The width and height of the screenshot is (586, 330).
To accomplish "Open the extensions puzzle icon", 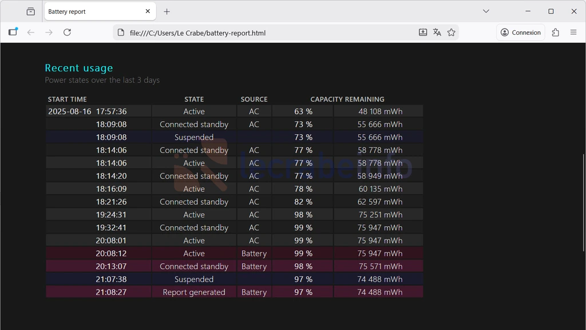I will click(x=555, y=33).
